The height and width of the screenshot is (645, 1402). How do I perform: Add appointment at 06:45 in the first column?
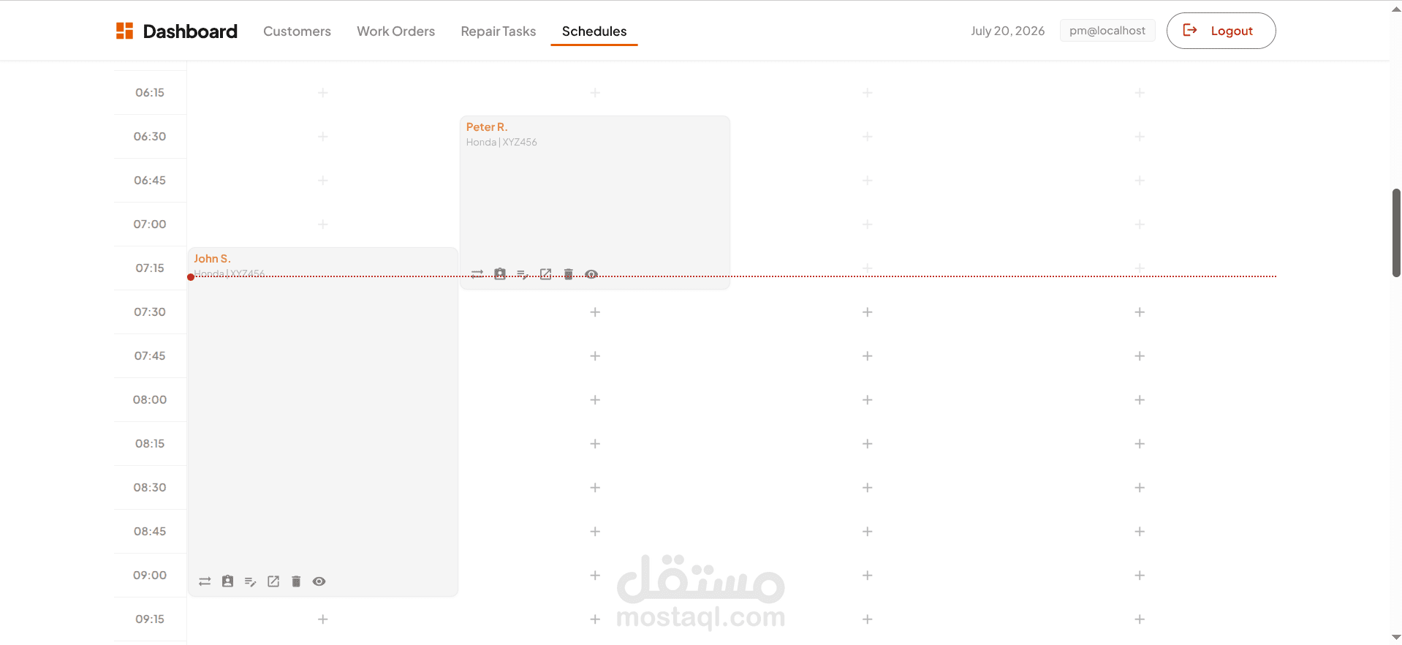323,181
